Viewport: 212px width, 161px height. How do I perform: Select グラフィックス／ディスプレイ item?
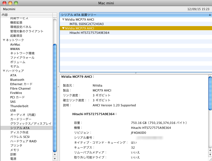31,124
